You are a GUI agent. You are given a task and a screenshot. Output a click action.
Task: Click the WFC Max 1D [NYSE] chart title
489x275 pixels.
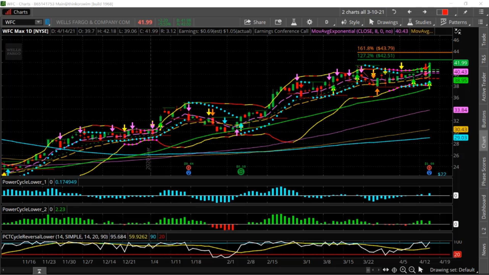(25, 31)
